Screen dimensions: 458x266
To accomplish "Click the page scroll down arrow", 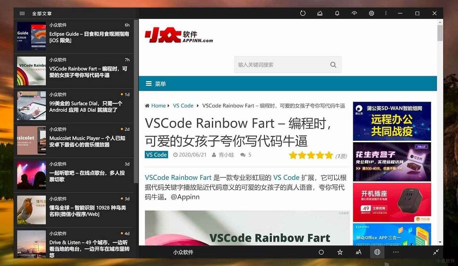I will pos(440,242).
